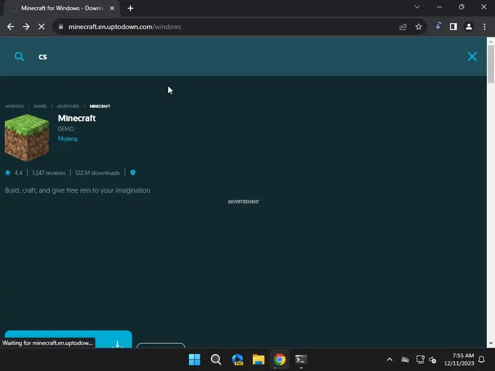Open the 1,247 reviews link

coord(49,173)
